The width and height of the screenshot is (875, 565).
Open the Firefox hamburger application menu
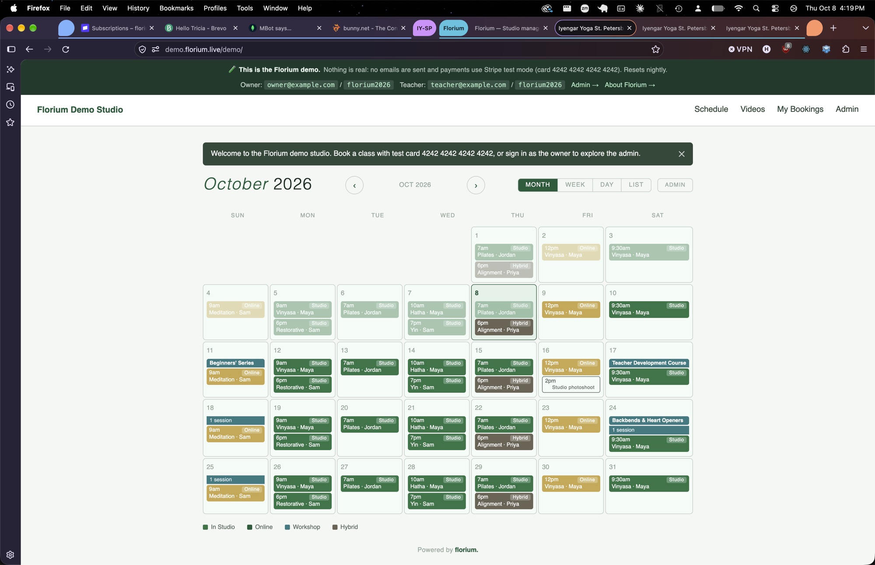864,49
